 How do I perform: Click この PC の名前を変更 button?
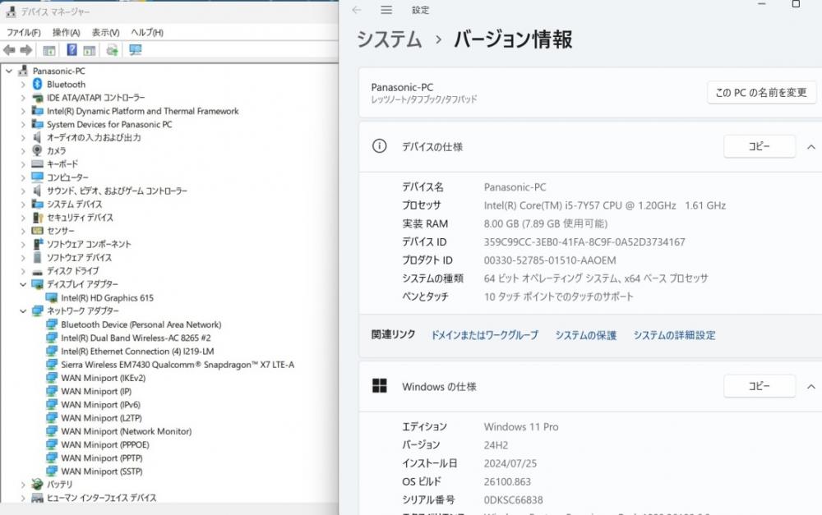pyautogui.click(x=761, y=93)
